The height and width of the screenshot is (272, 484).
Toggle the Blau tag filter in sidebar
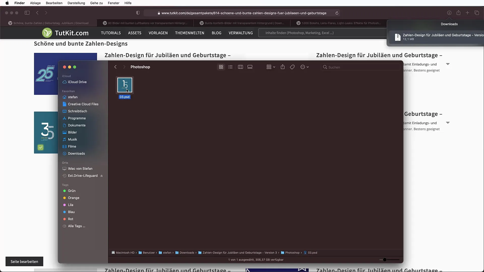pyautogui.click(x=71, y=212)
